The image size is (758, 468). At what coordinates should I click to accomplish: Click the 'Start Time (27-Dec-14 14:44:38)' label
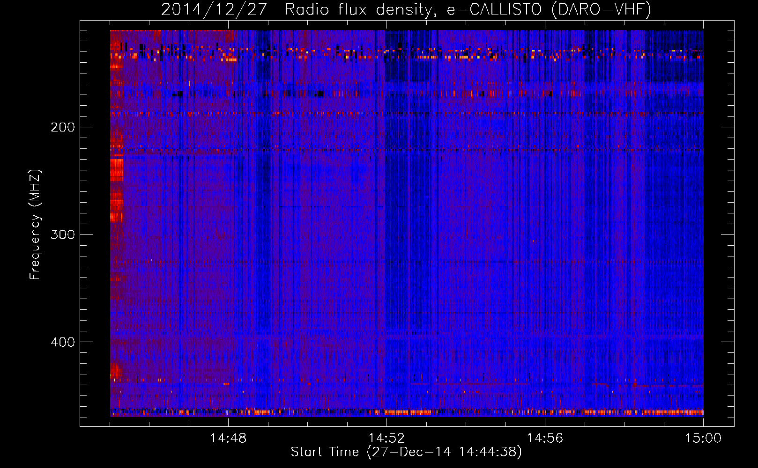[x=406, y=452]
